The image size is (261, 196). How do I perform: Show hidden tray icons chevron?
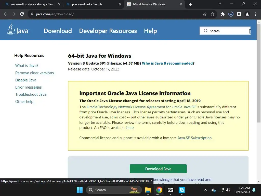tap(205, 190)
